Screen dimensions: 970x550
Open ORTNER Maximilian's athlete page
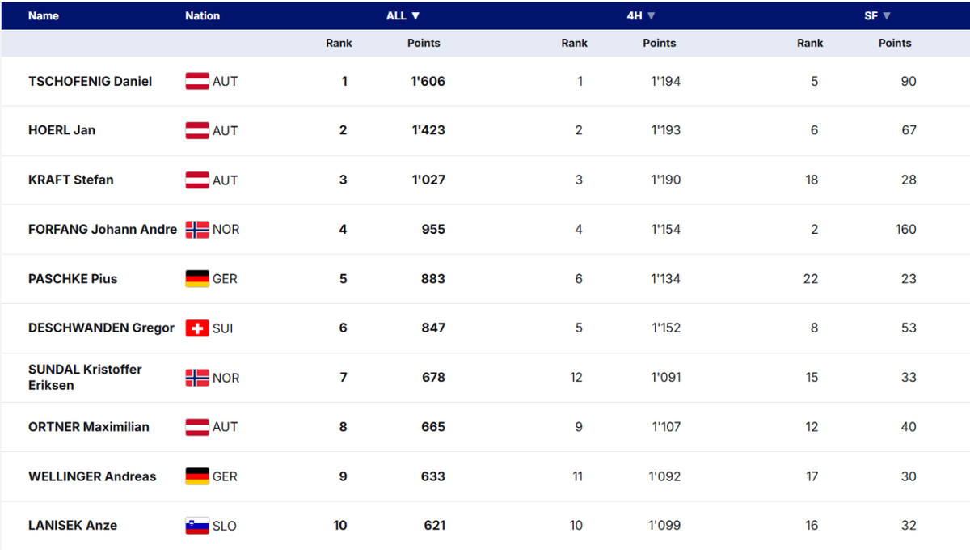coord(89,427)
